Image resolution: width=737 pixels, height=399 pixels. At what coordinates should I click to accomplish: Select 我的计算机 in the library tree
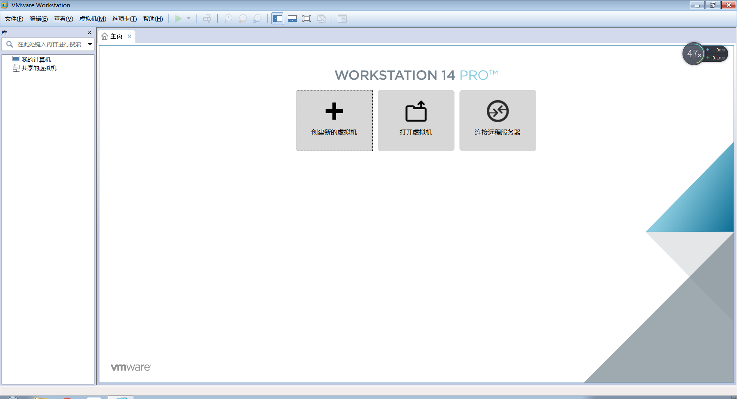pyautogui.click(x=36, y=59)
